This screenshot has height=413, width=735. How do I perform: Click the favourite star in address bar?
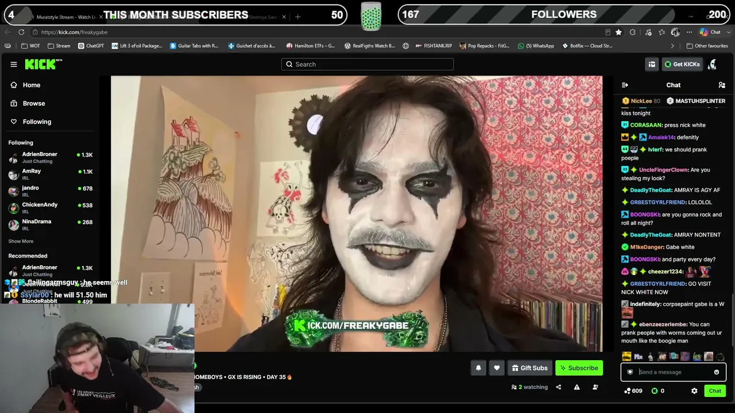tap(618, 32)
